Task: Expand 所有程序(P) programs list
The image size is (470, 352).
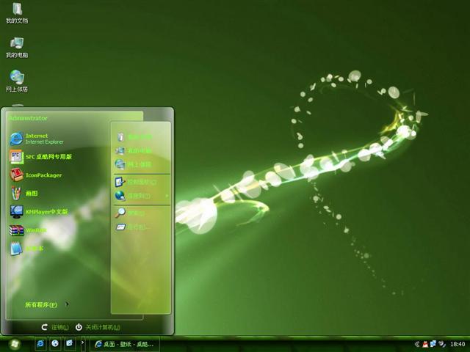Action: click(46, 304)
